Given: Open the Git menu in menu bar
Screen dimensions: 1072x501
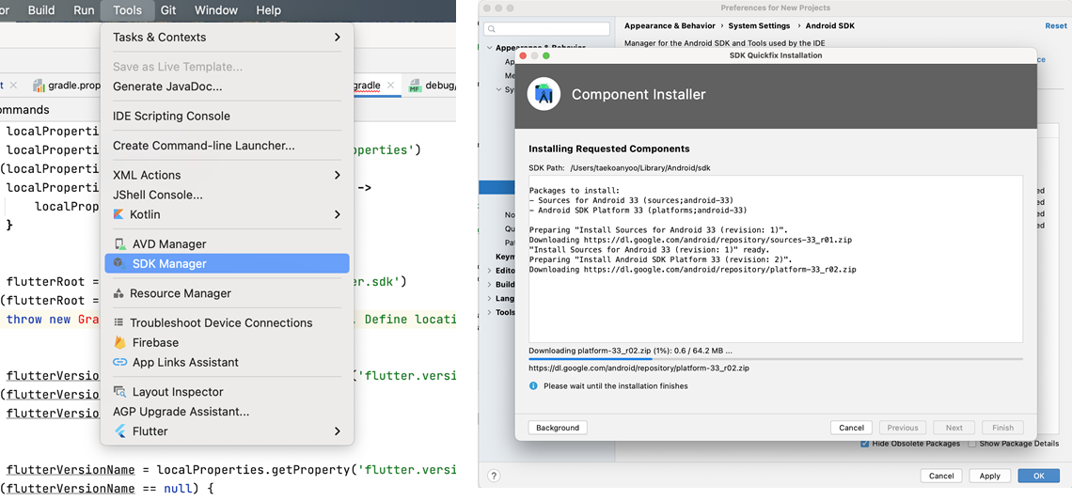Looking at the screenshot, I should coord(169,10).
